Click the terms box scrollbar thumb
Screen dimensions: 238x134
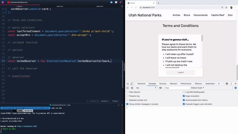(x=202, y=38)
